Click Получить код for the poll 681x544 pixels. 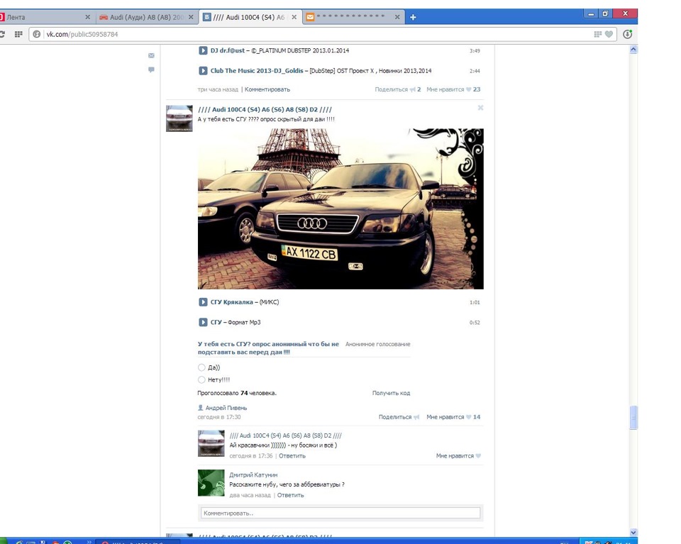(391, 393)
